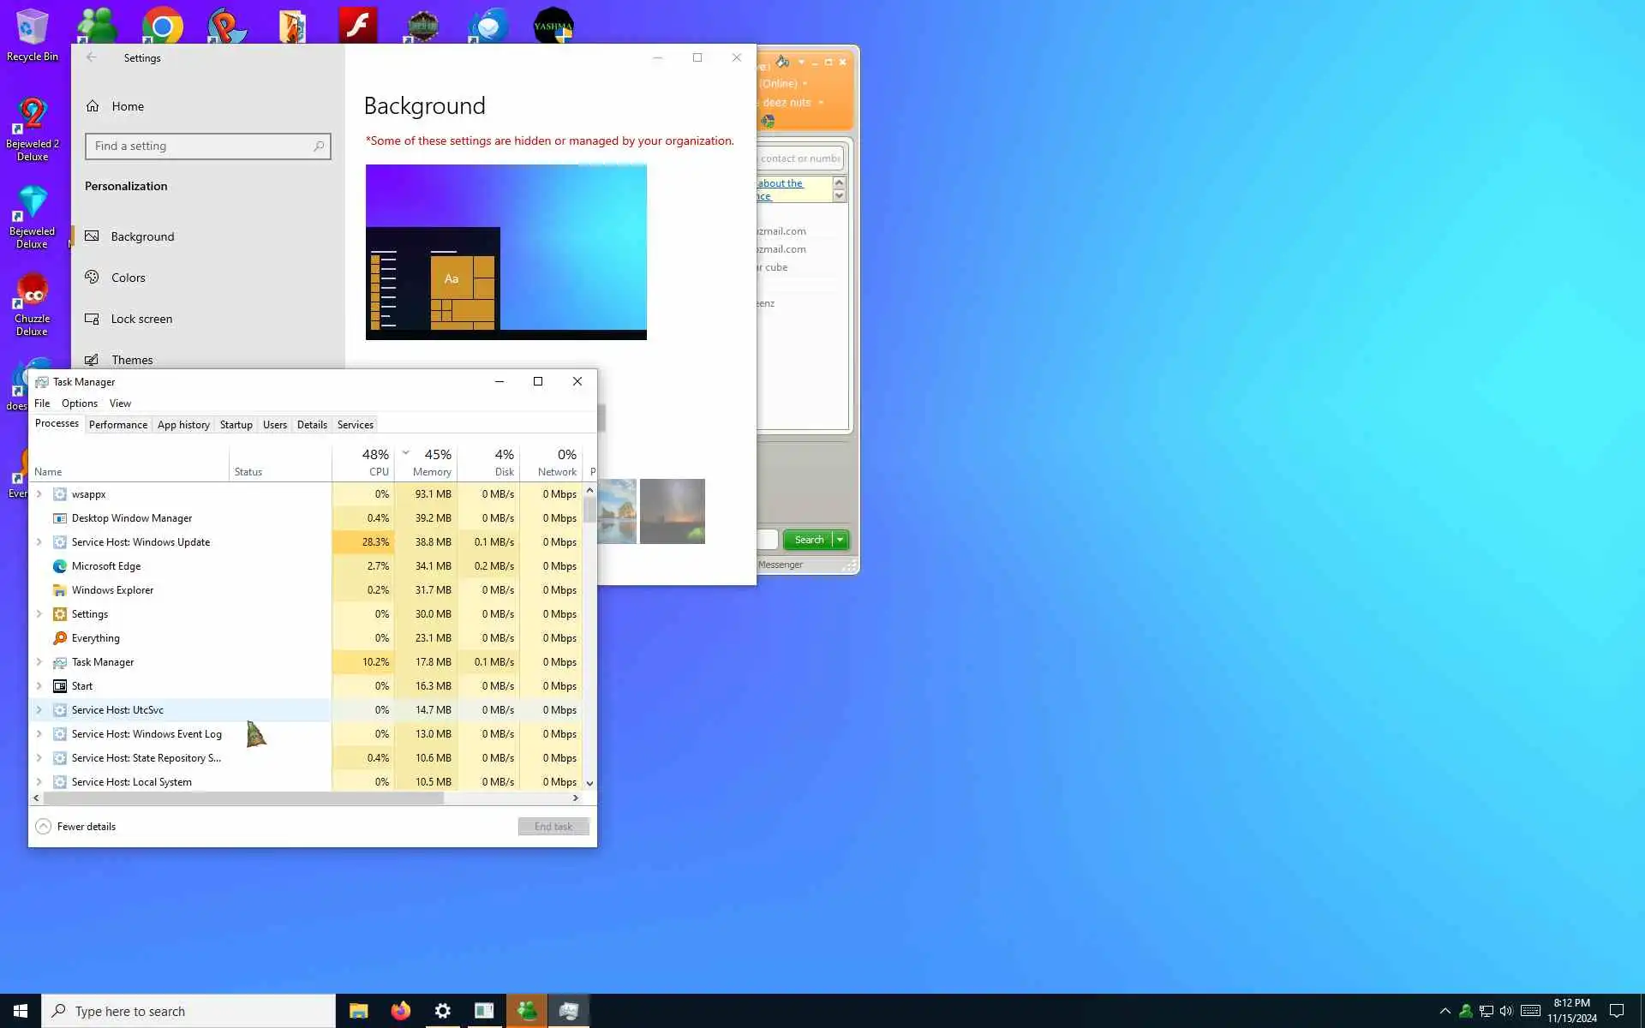The height and width of the screenshot is (1028, 1645).
Task: Launch the Flash Player desktop shortcut
Action: point(357,26)
